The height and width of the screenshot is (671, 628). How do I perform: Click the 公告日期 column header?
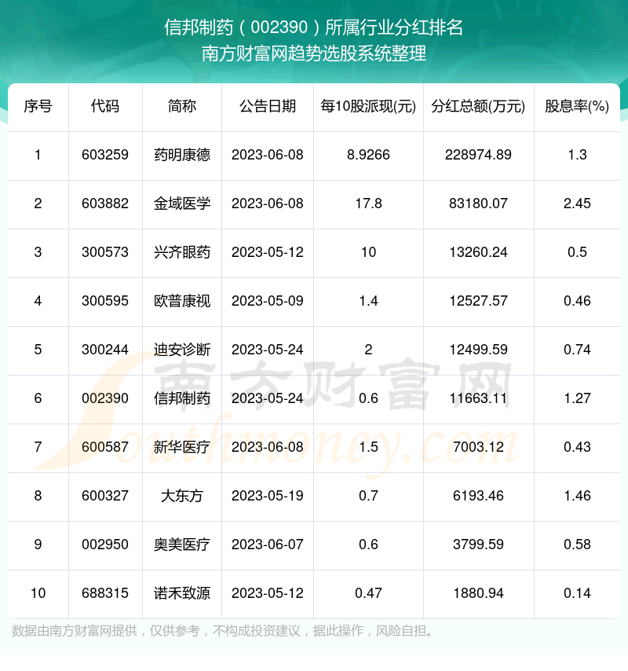tap(268, 106)
